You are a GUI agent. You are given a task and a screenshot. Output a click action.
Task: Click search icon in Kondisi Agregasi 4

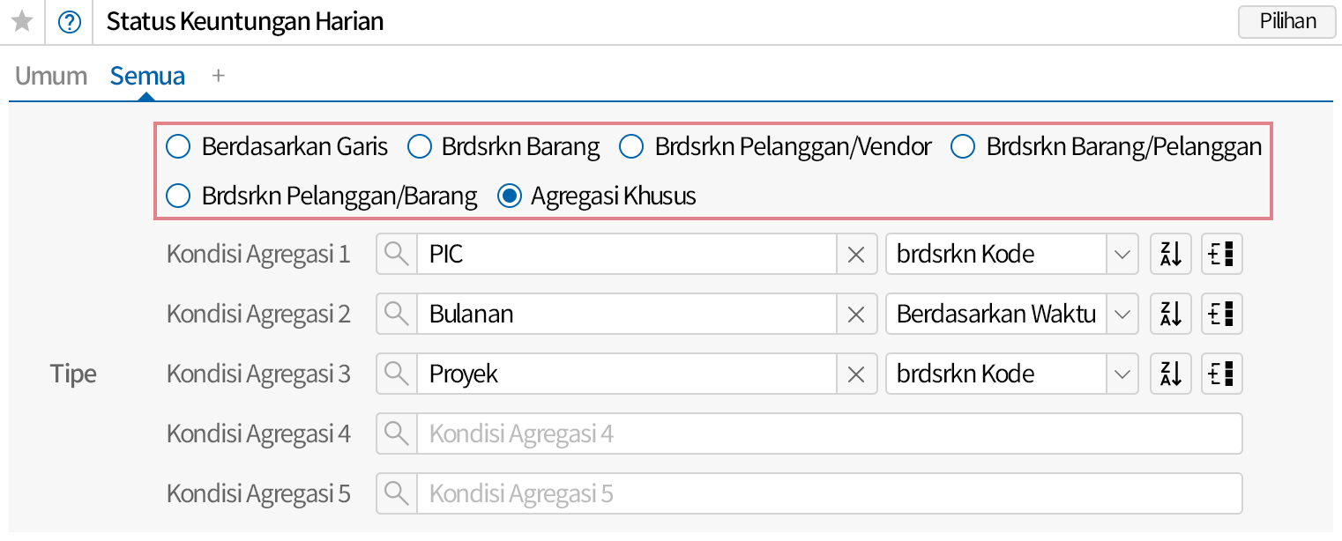point(397,434)
